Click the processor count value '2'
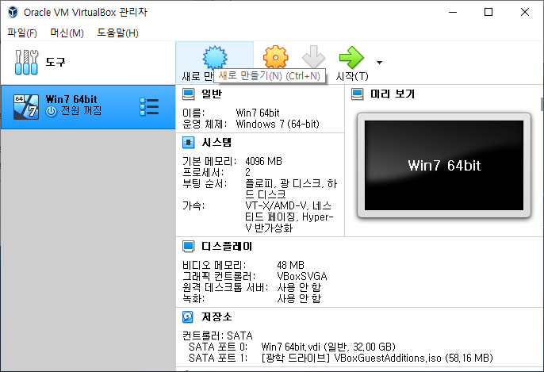Screen dimensions: 544x372 tap(247, 172)
